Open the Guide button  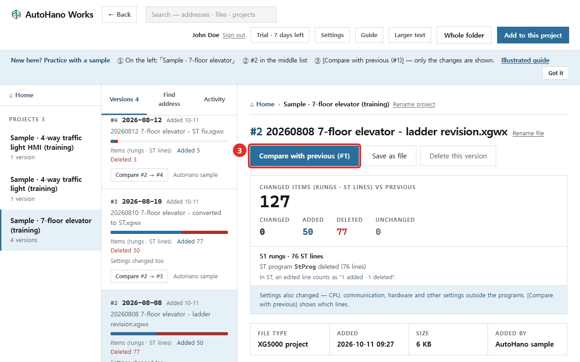click(369, 35)
